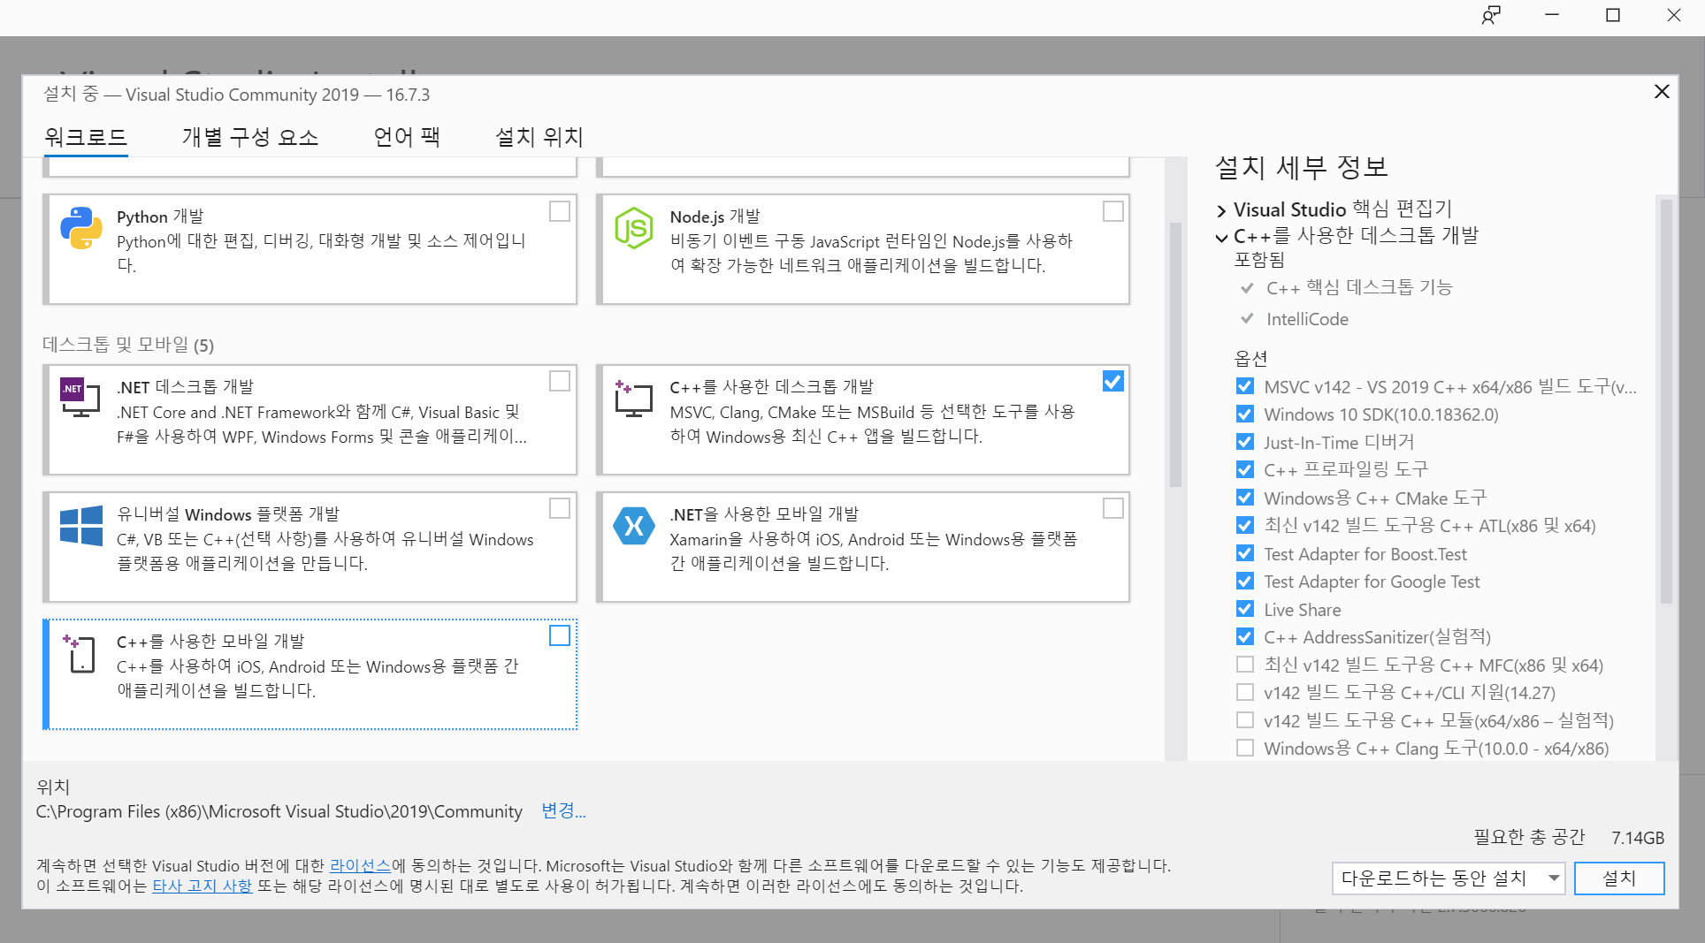
Task: Uncheck MSVC v142 build tools option
Action: click(x=1245, y=386)
